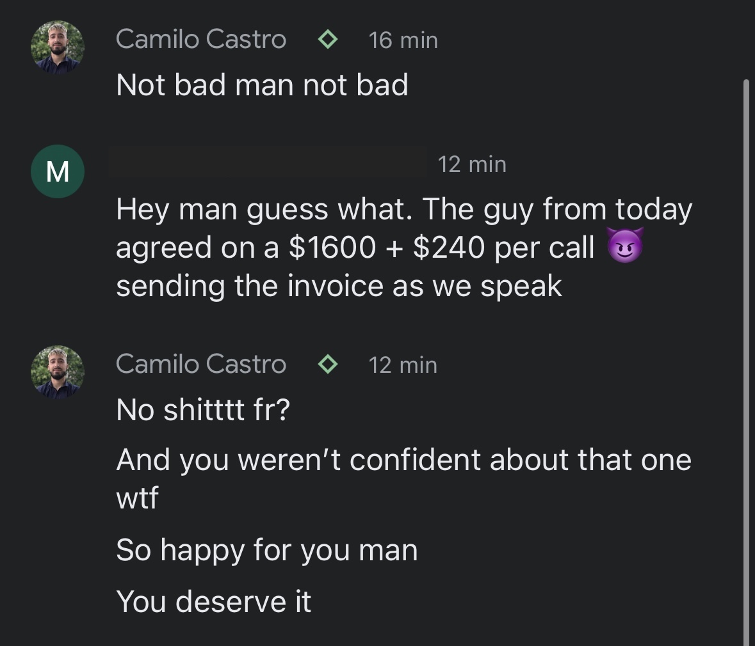Tap the top green diamond status icon

coord(327,40)
